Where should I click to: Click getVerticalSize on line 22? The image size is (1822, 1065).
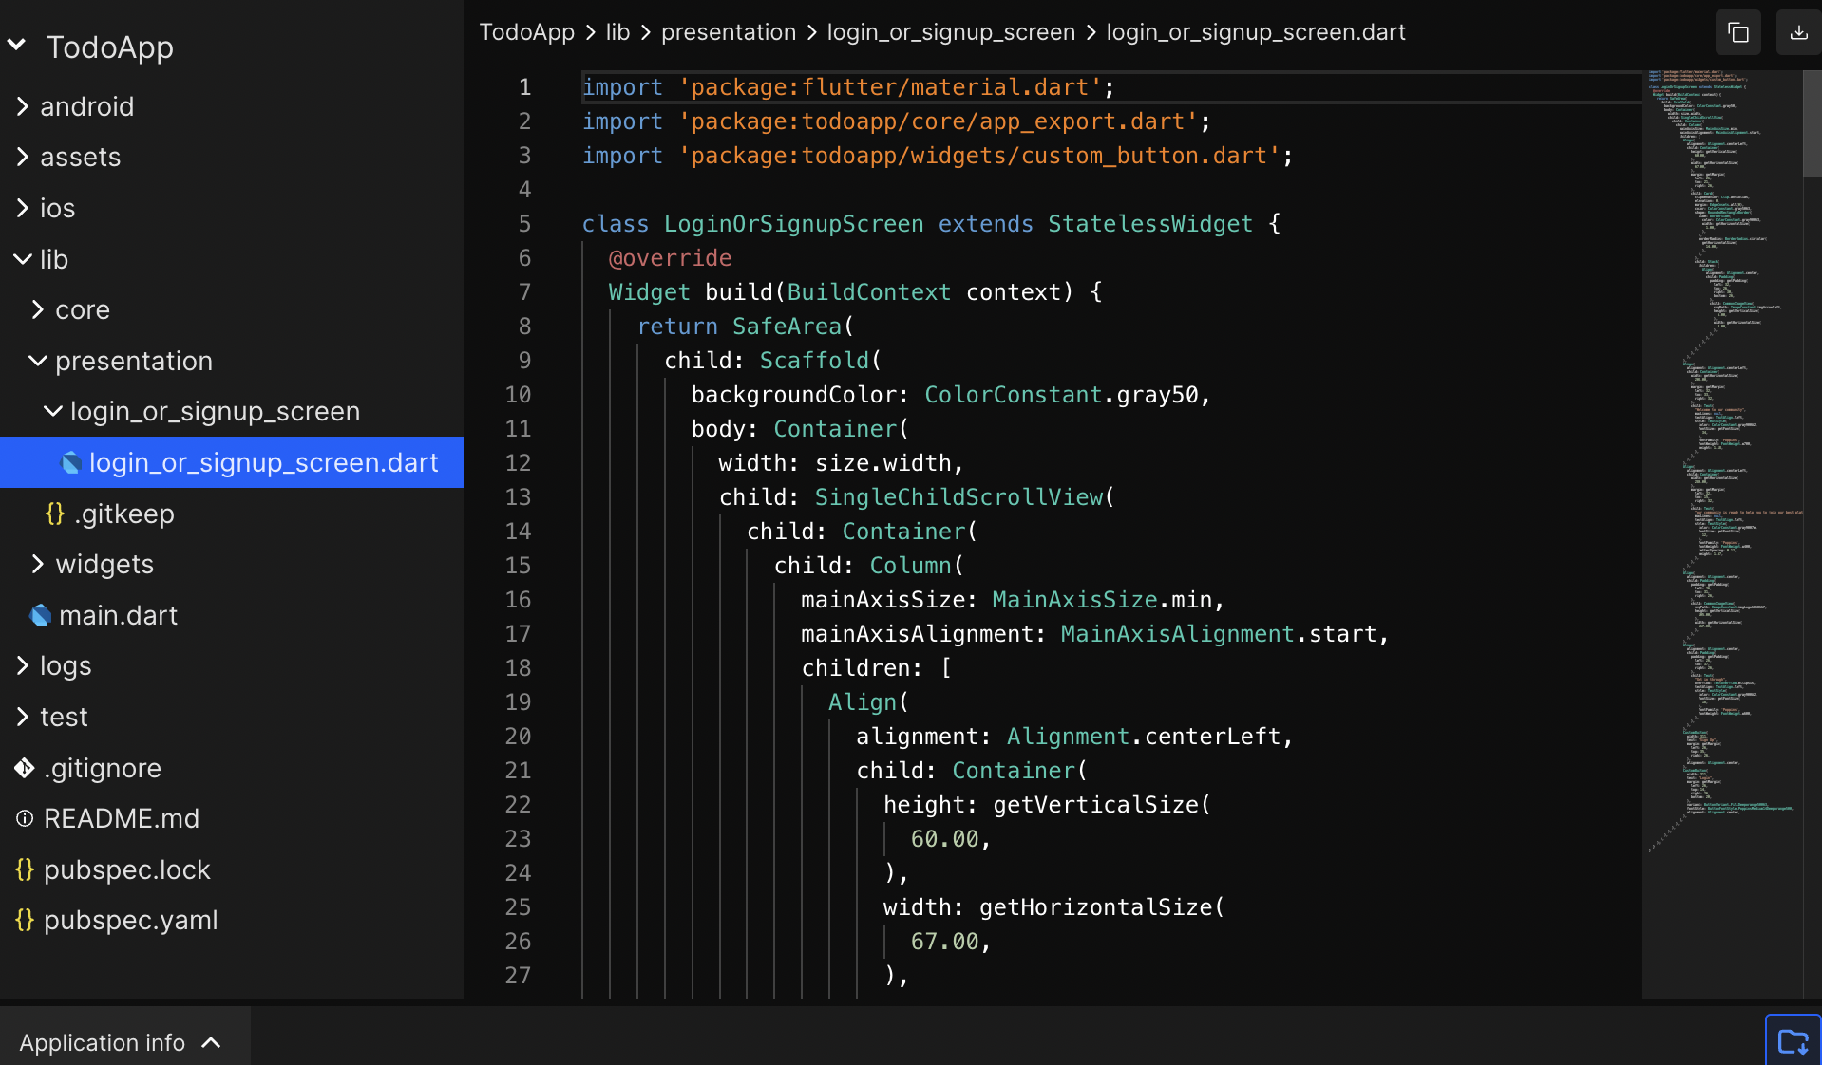(x=1095, y=805)
